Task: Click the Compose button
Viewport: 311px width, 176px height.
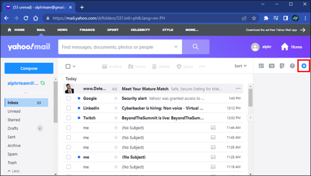Action: (x=29, y=68)
